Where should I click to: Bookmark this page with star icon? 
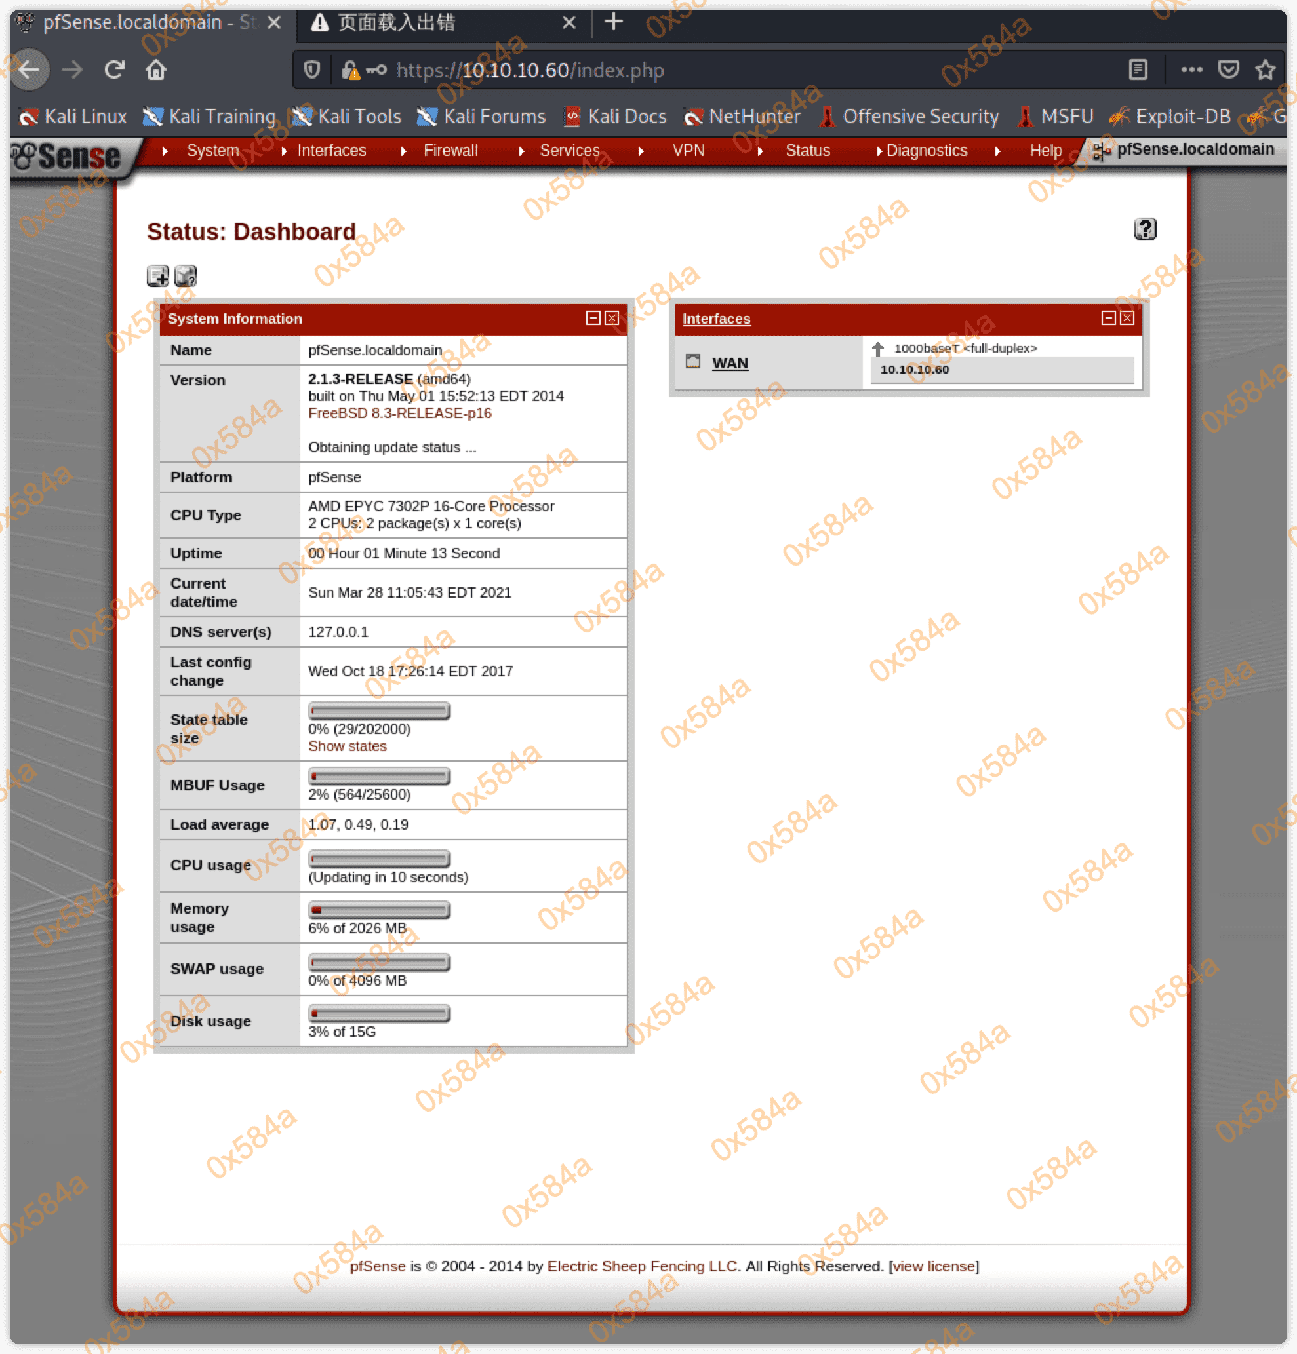point(1264,69)
